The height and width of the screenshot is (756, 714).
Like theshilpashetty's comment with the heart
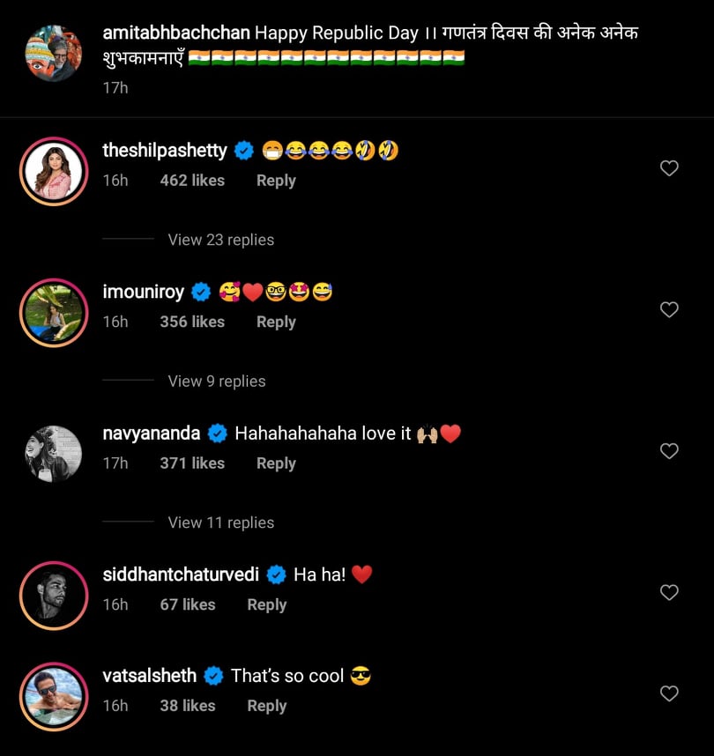[669, 168]
